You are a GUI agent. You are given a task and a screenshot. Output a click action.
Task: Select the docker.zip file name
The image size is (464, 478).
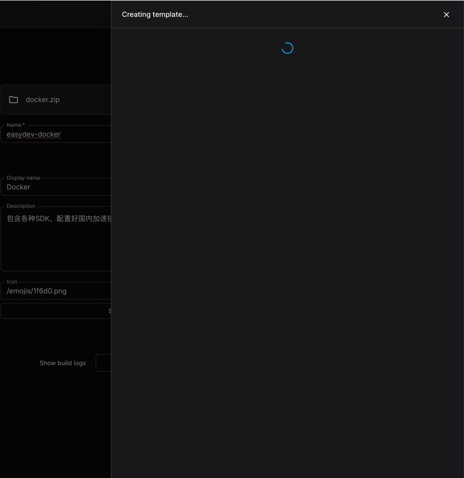43,100
